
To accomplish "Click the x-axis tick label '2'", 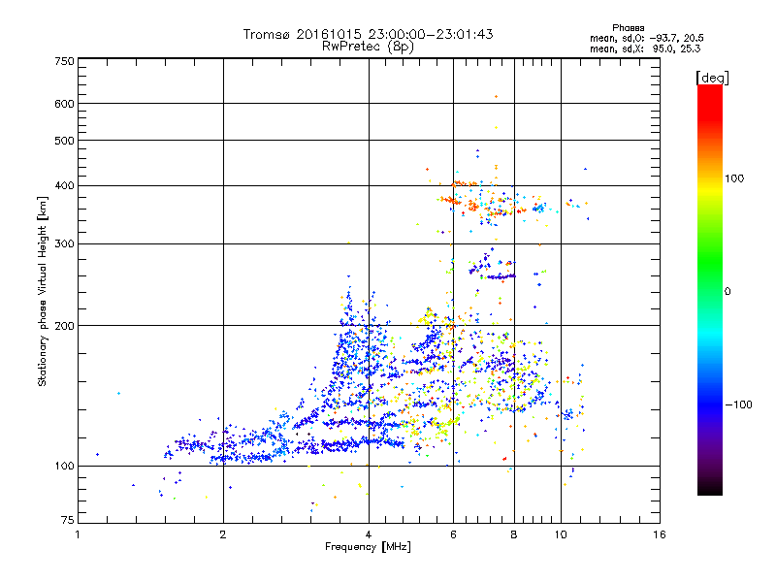I will coord(223,534).
